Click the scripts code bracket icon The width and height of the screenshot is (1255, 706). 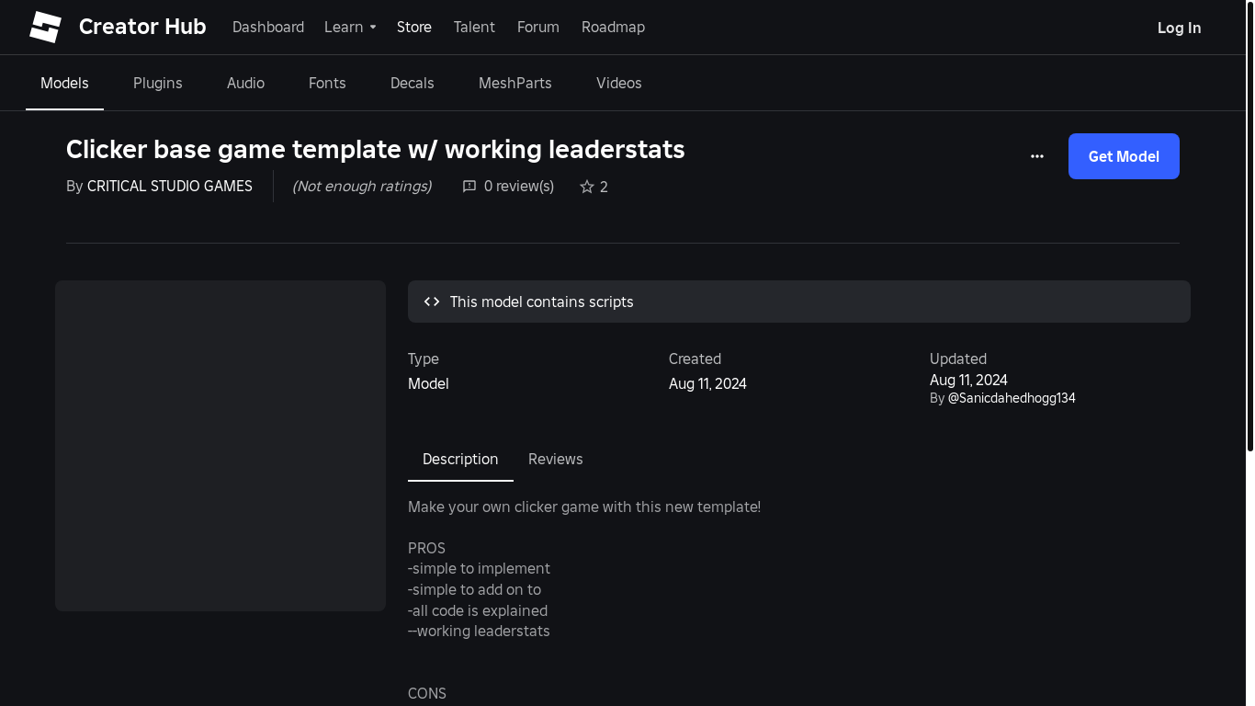(x=432, y=302)
